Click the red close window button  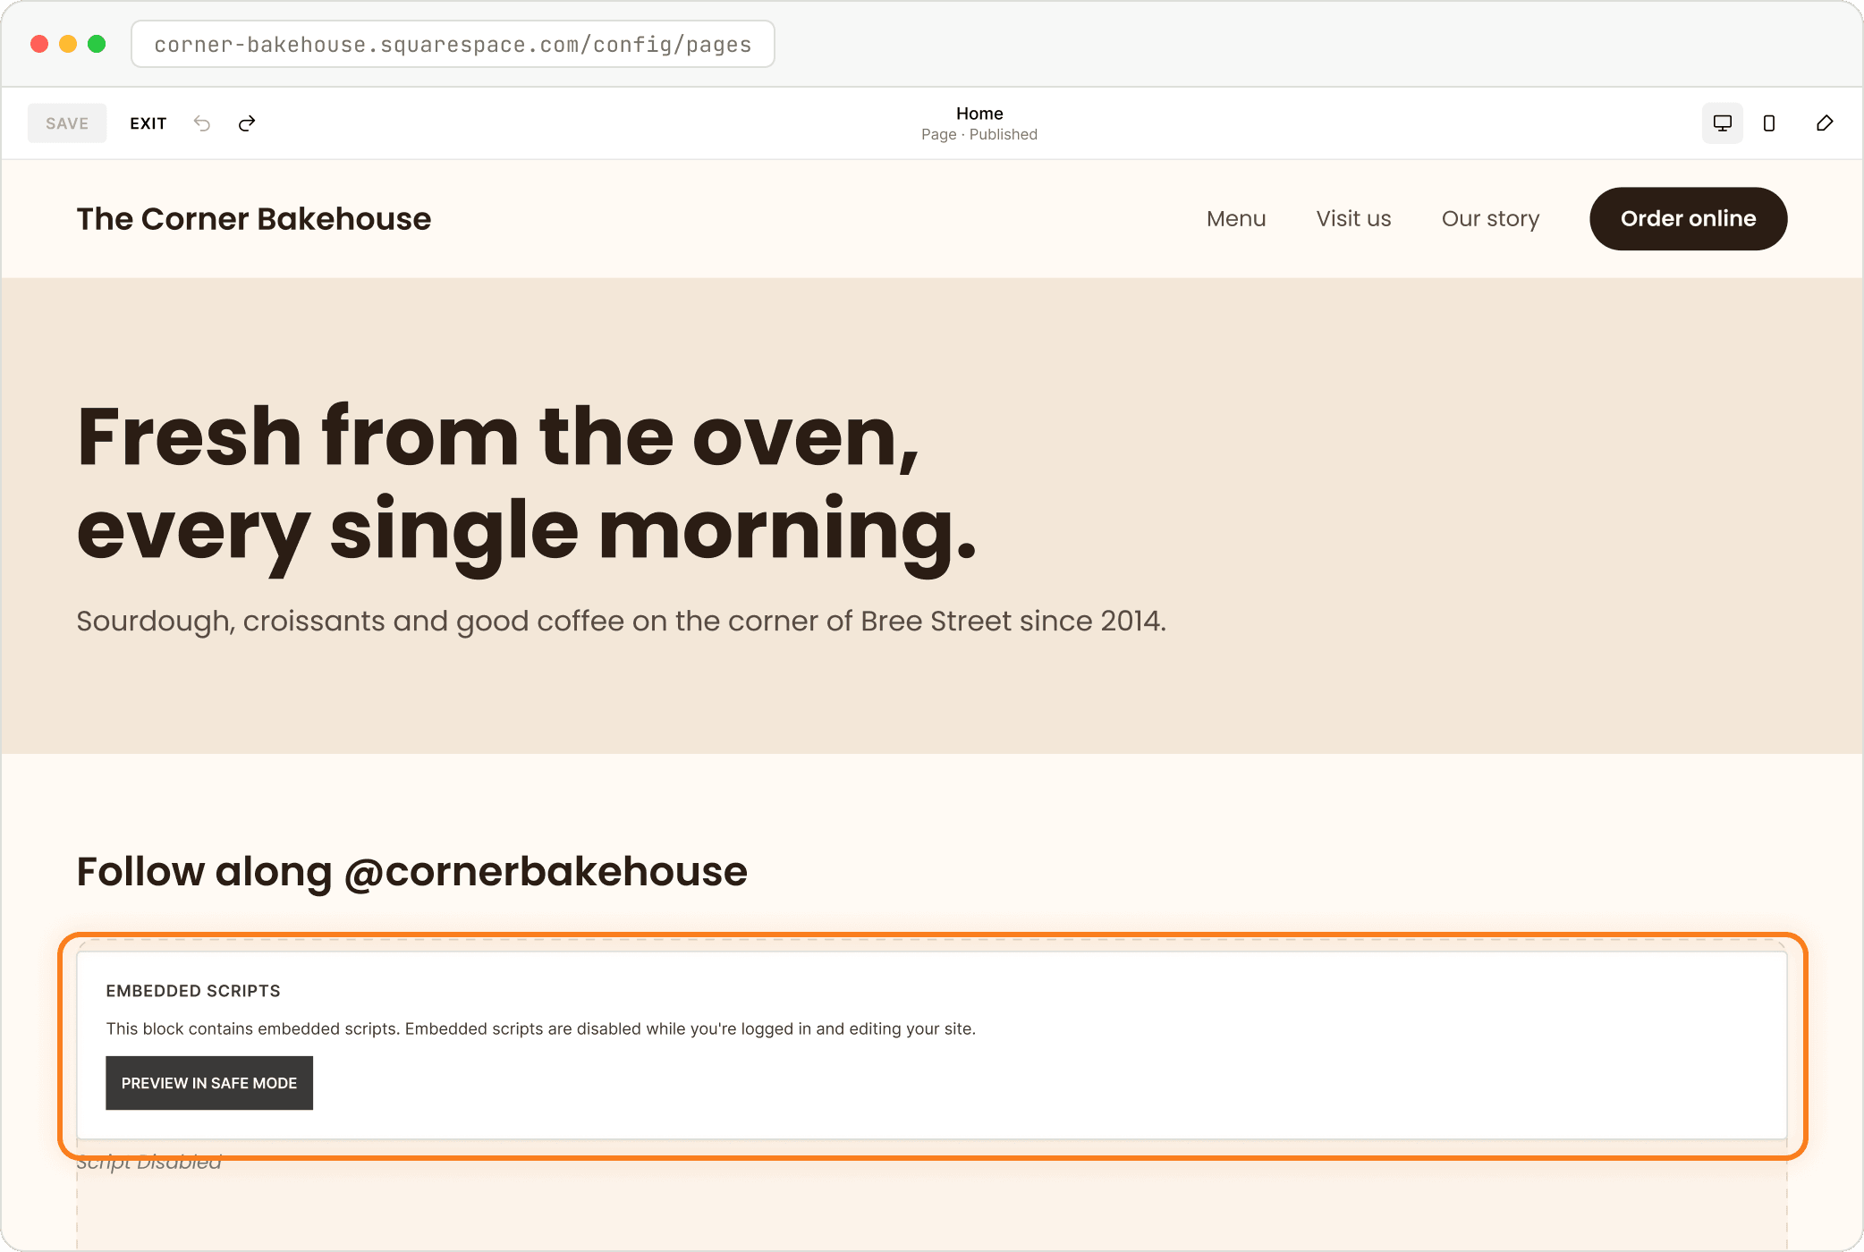39,44
